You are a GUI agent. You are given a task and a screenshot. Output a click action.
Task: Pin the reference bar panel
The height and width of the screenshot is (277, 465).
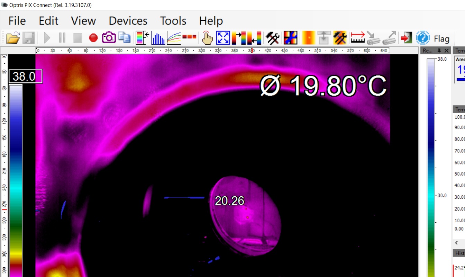439,51
